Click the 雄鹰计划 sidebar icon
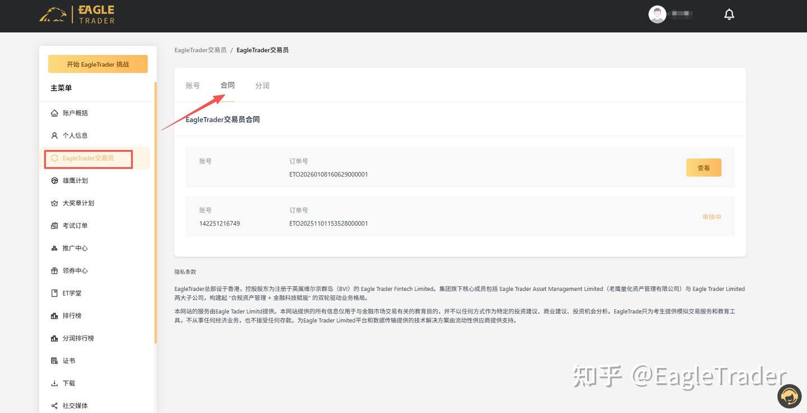This screenshot has height=413, width=807. [x=53, y=180]
